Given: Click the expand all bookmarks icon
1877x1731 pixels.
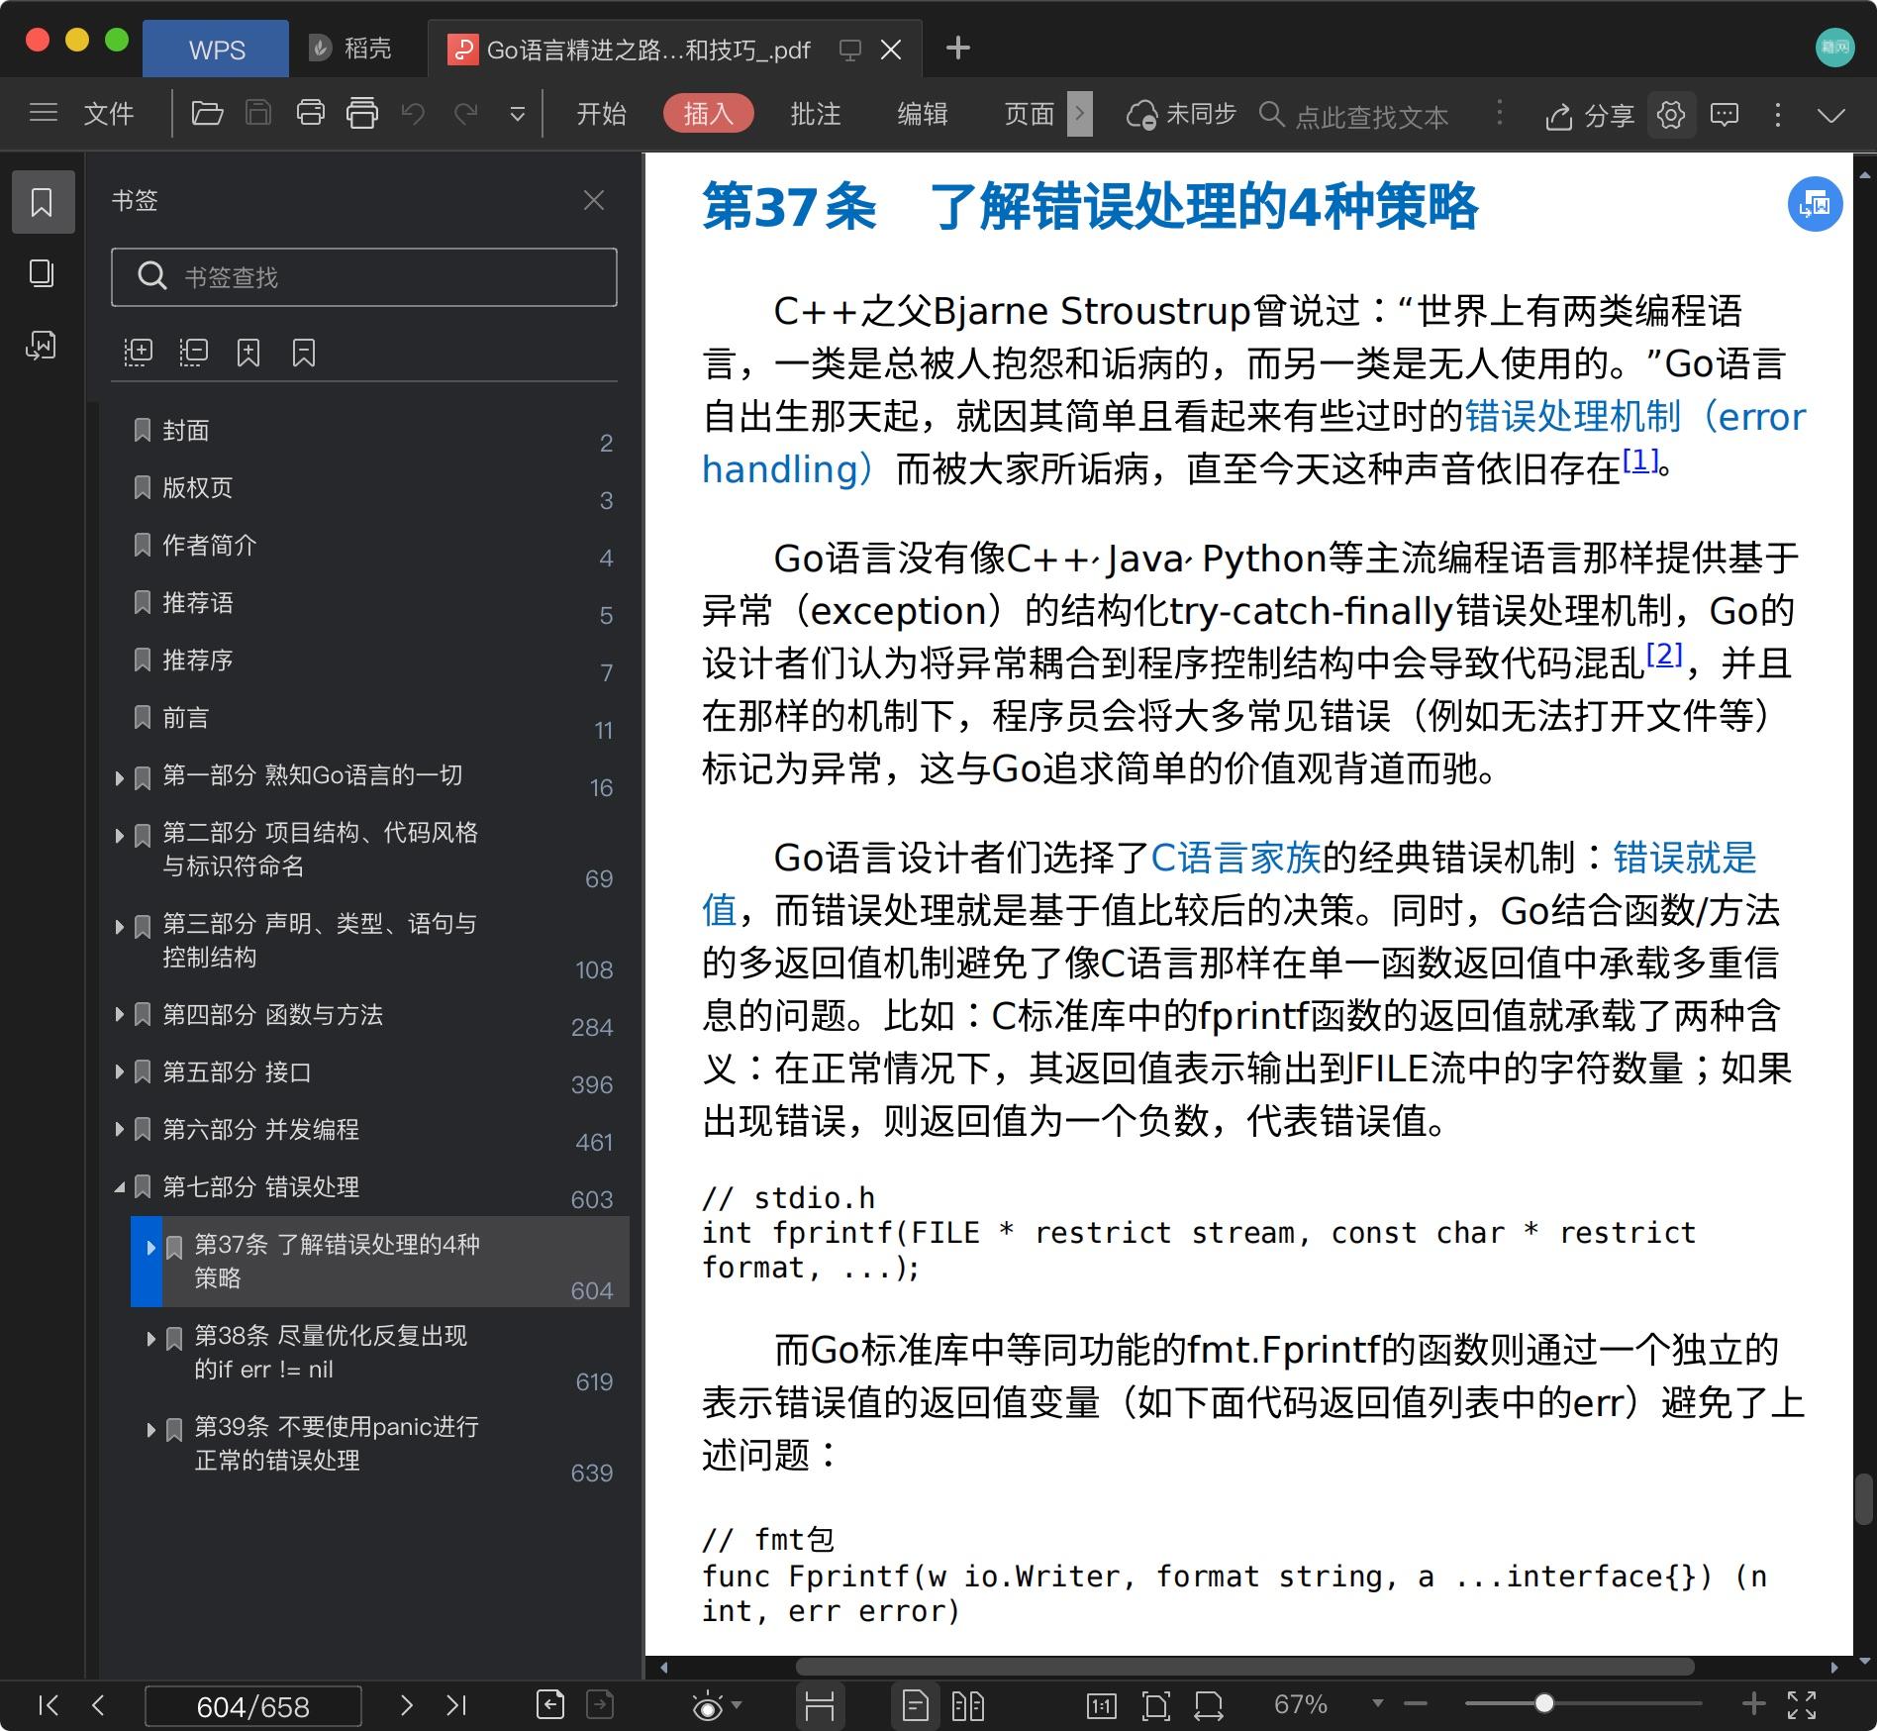Looking at the screenshot, I should pyautogui.click(x=138, y=353).
